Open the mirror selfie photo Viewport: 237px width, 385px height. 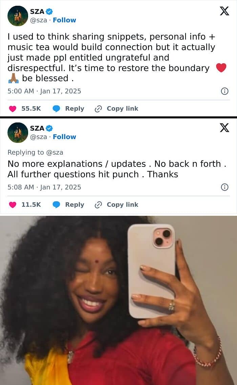118,300
